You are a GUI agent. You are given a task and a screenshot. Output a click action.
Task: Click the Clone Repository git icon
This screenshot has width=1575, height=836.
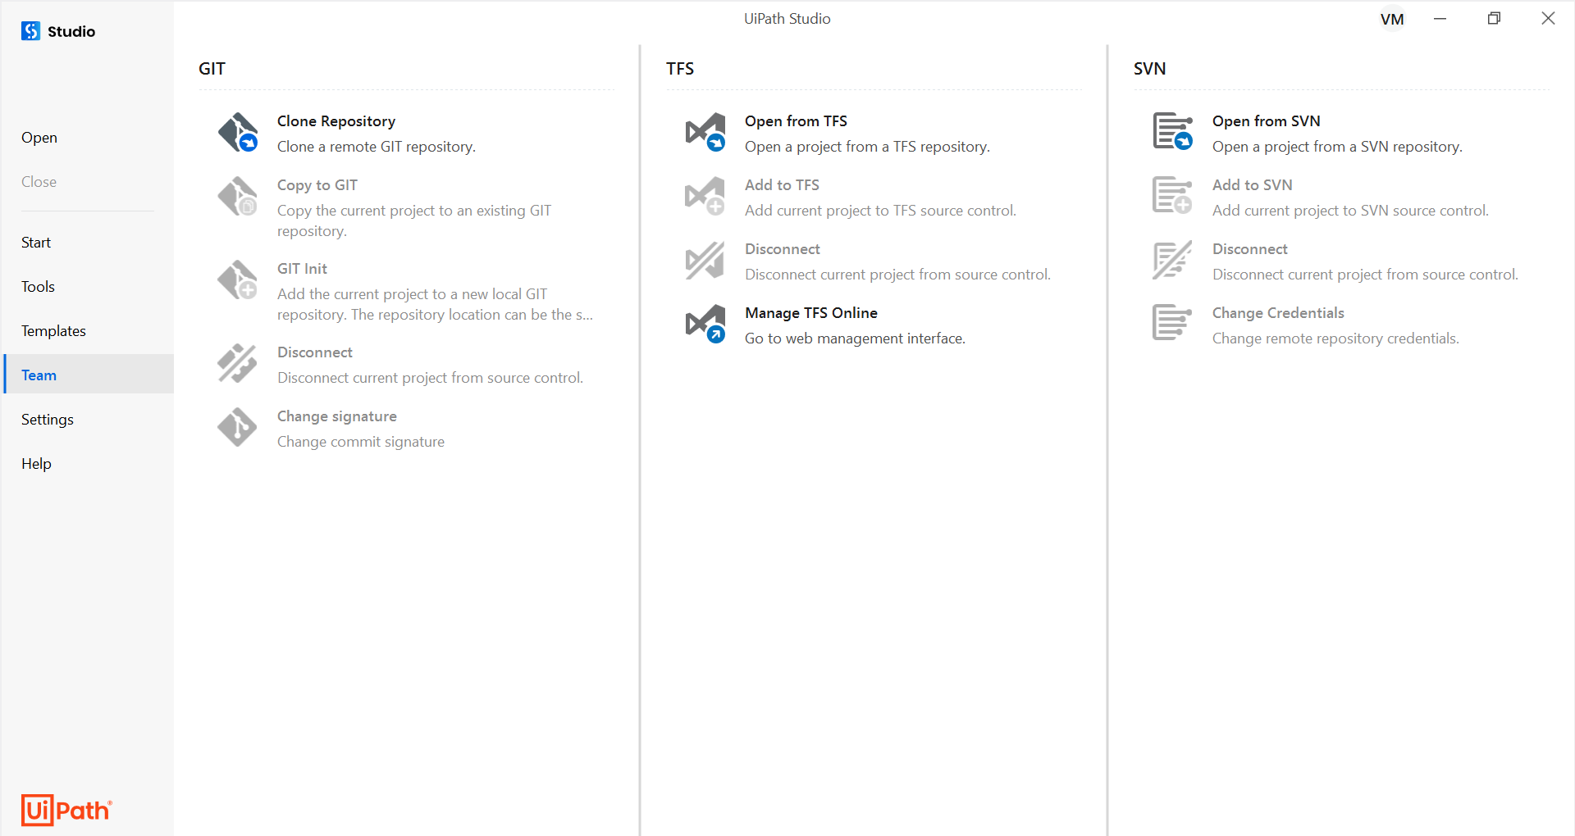(238, 132)
